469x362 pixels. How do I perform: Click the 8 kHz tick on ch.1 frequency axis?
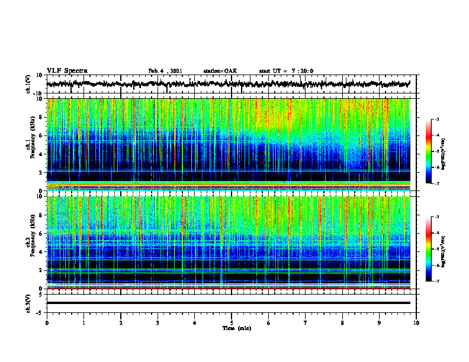tap(41, 117)
